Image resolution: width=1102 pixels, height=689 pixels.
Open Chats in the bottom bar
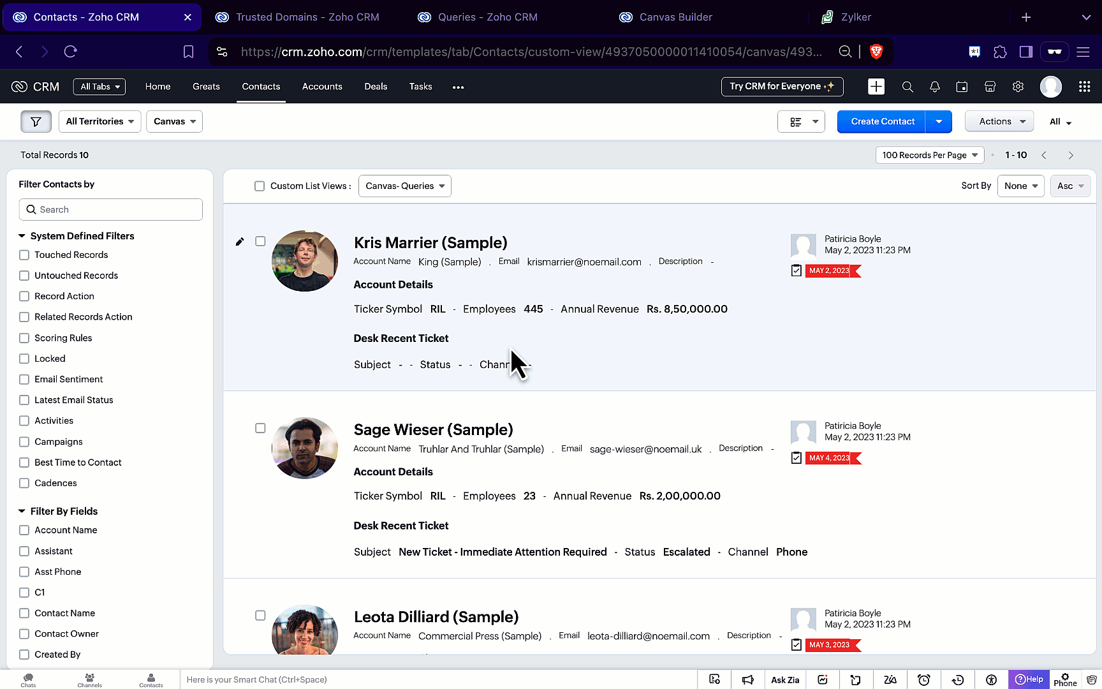coord(28,680)
